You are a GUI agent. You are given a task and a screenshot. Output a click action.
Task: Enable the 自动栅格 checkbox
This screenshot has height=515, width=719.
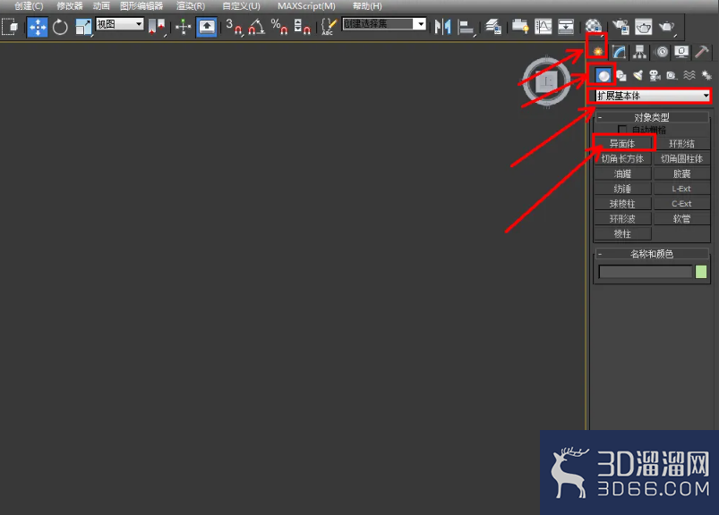point(622,130)
